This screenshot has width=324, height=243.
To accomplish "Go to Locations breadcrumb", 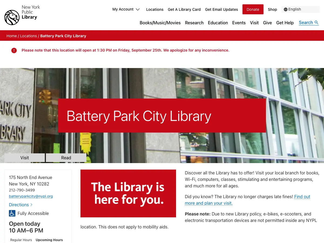I will coord(28,36).
